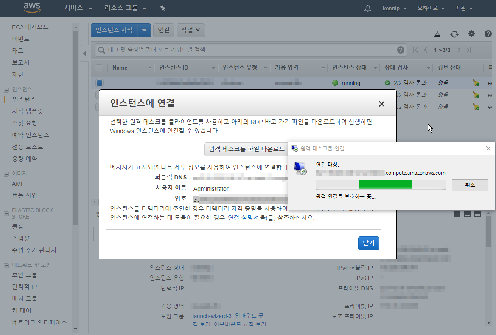Collapse the sidebar with the left arrow handle
Image resolution: width=496 pixels, height=335 pixels.
coord(84,53)
